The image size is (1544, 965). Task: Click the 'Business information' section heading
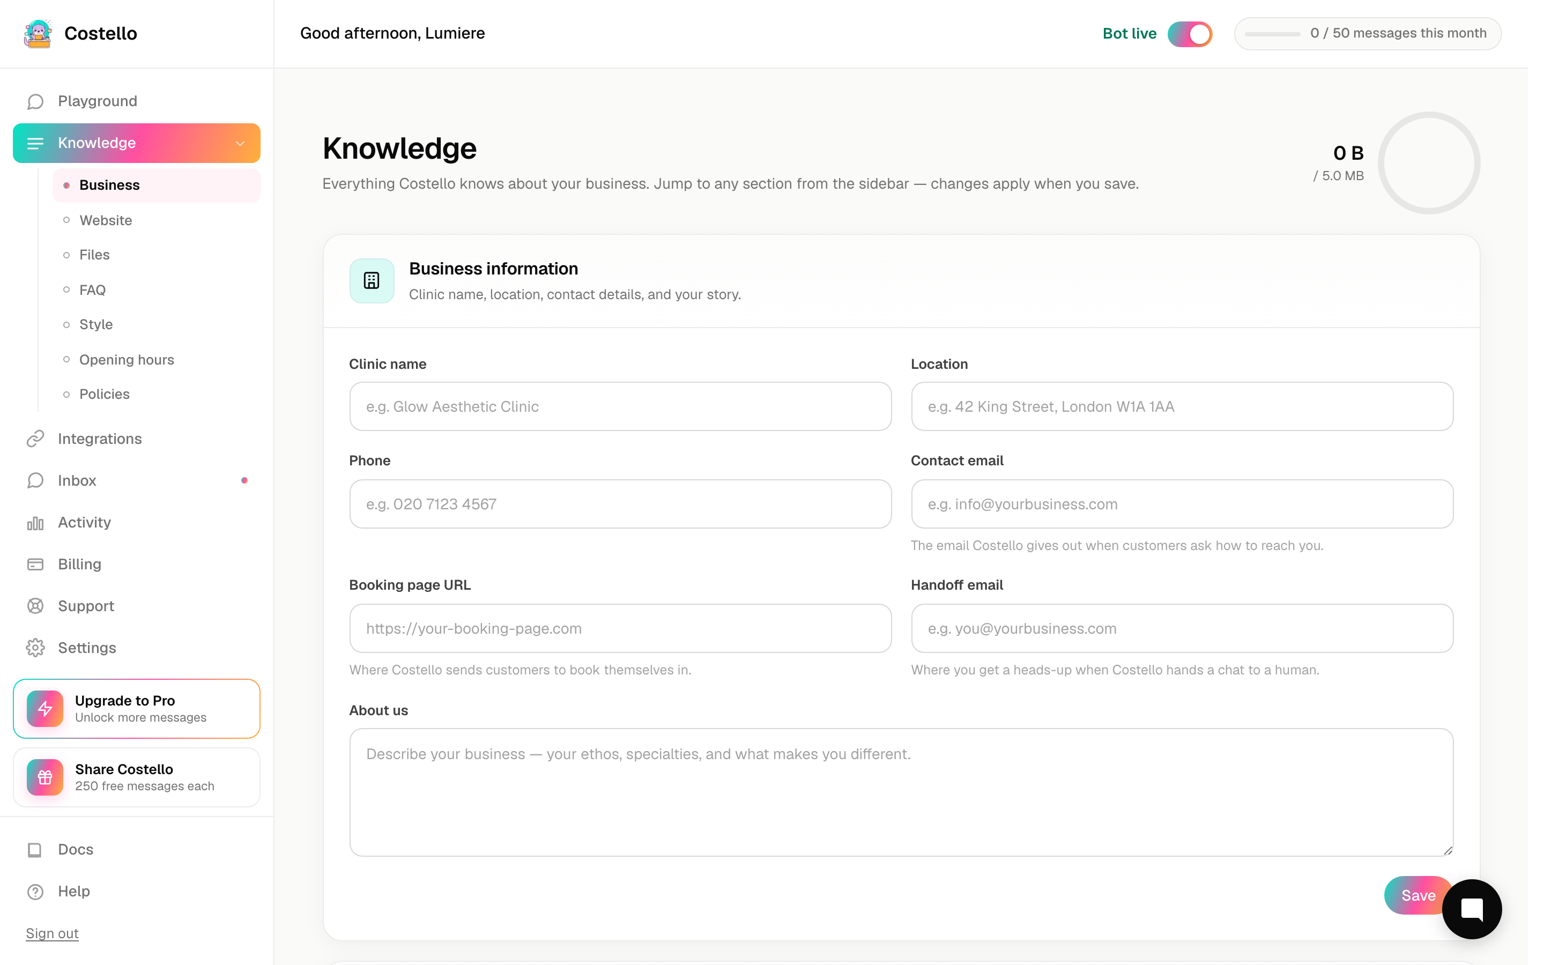click(x=493, y=269)
